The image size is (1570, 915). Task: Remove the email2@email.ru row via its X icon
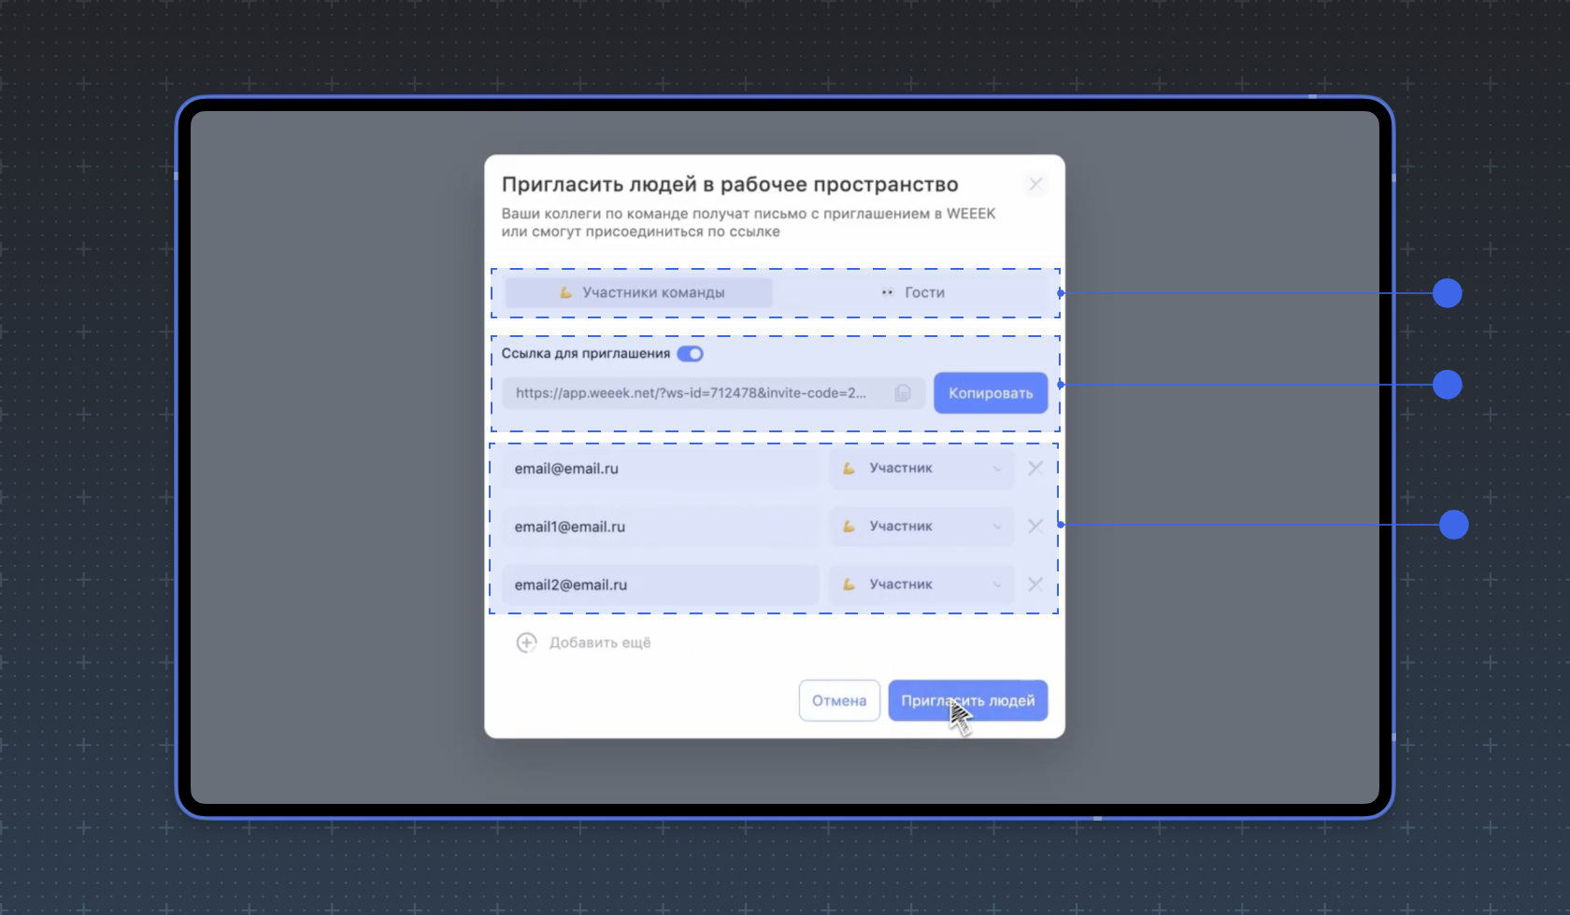1035,584
